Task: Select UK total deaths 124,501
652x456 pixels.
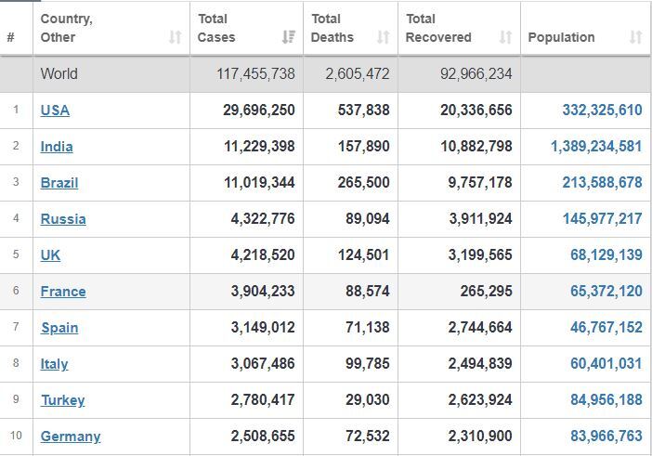Action: click(363, 254)
